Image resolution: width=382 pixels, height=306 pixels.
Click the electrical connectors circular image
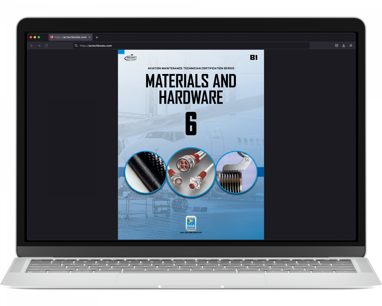pyautogui.click(x=191, y=172)
